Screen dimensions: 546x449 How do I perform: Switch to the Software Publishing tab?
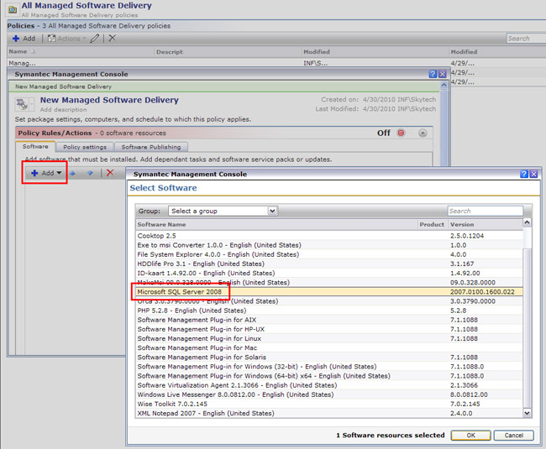click(151, 147)
